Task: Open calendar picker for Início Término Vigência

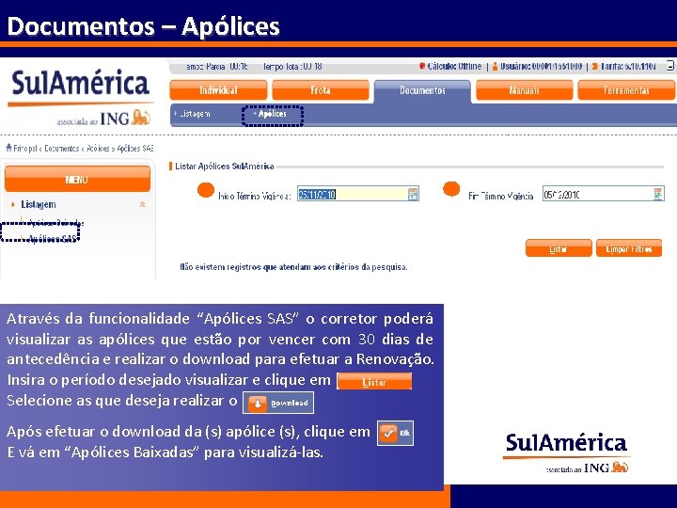Action: click(x=413, y=194)
